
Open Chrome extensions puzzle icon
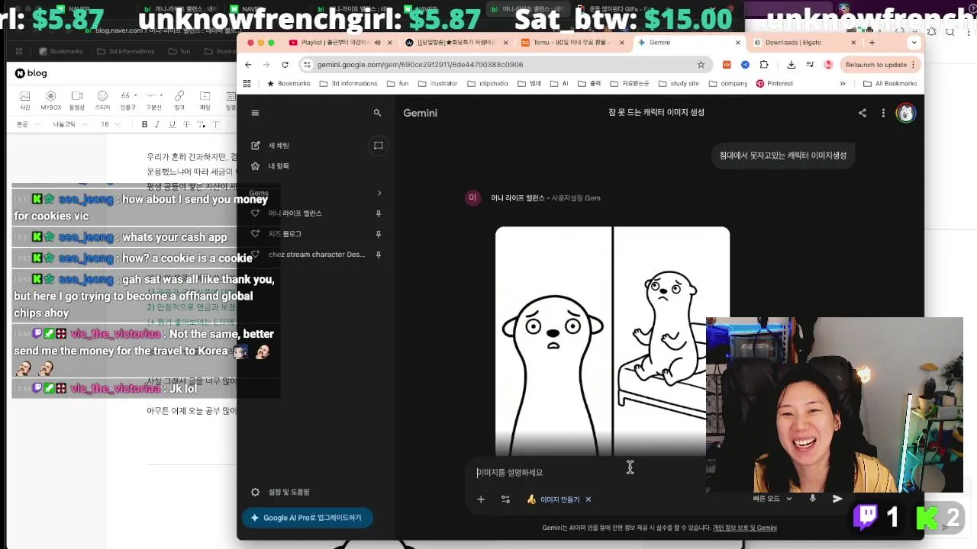[x=763, y=65]
